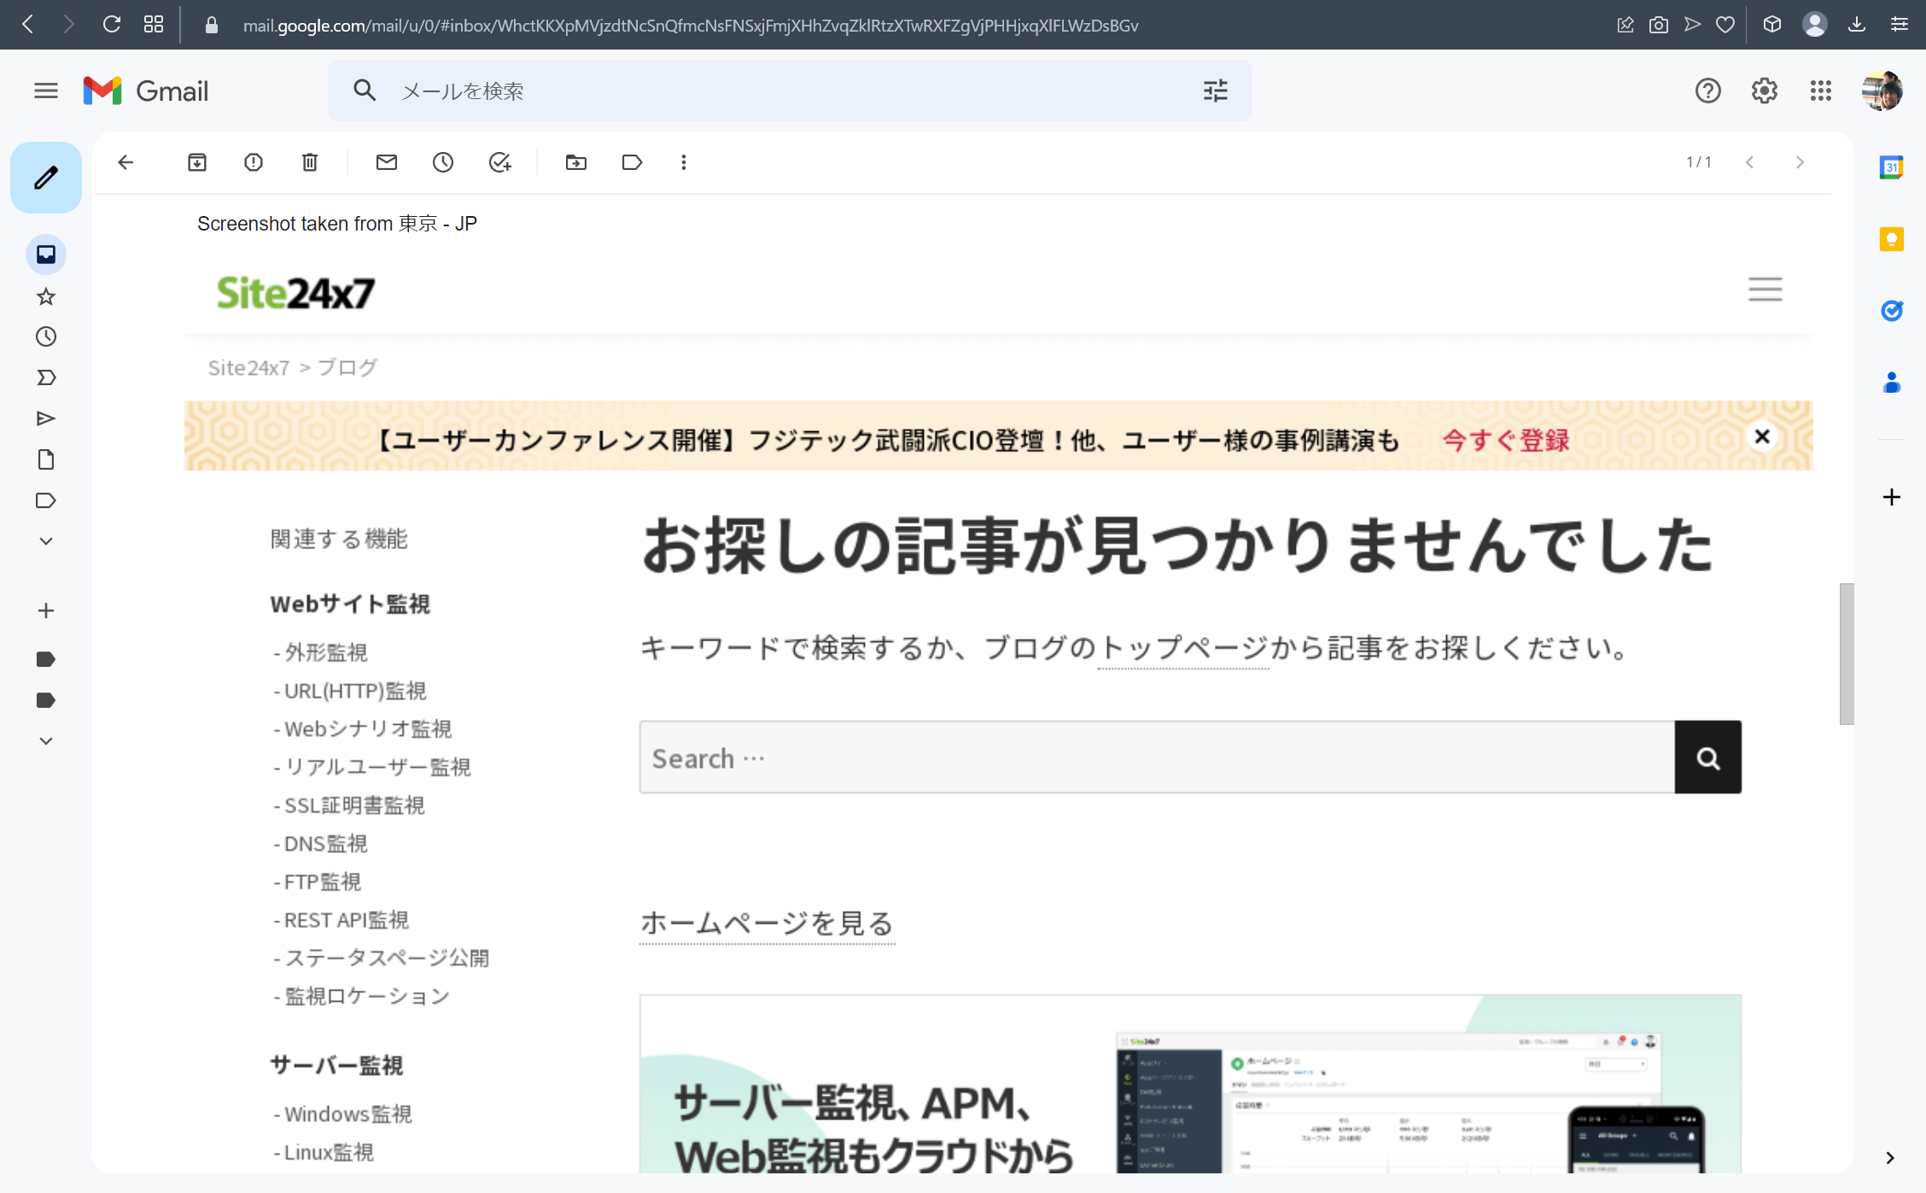Screen dimensions: 1926x1193
Task: Select Webシナリオ監視 link
Action: click(x=368, y=729)
